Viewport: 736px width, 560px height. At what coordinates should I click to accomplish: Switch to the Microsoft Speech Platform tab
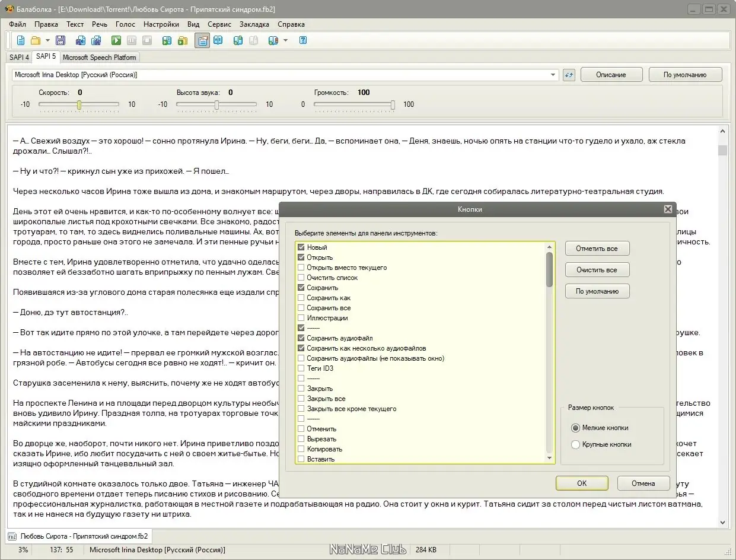[x=99, y=58]
